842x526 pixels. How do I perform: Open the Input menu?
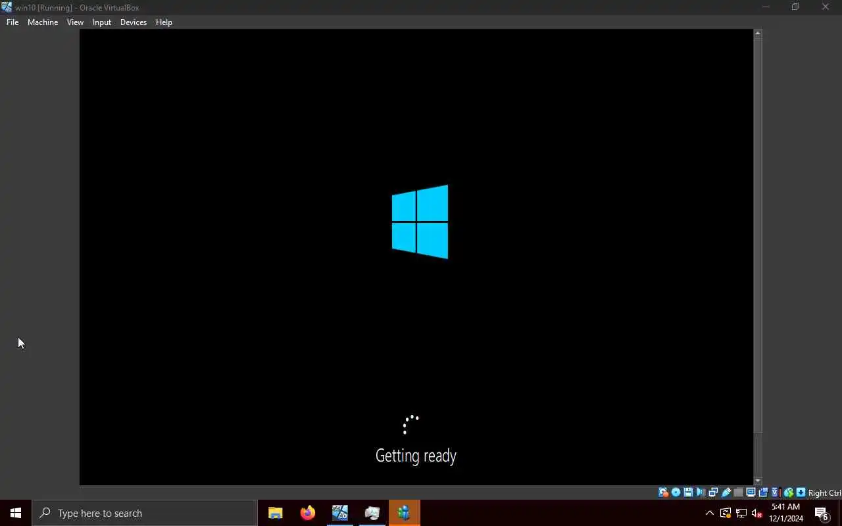(102, 22)
